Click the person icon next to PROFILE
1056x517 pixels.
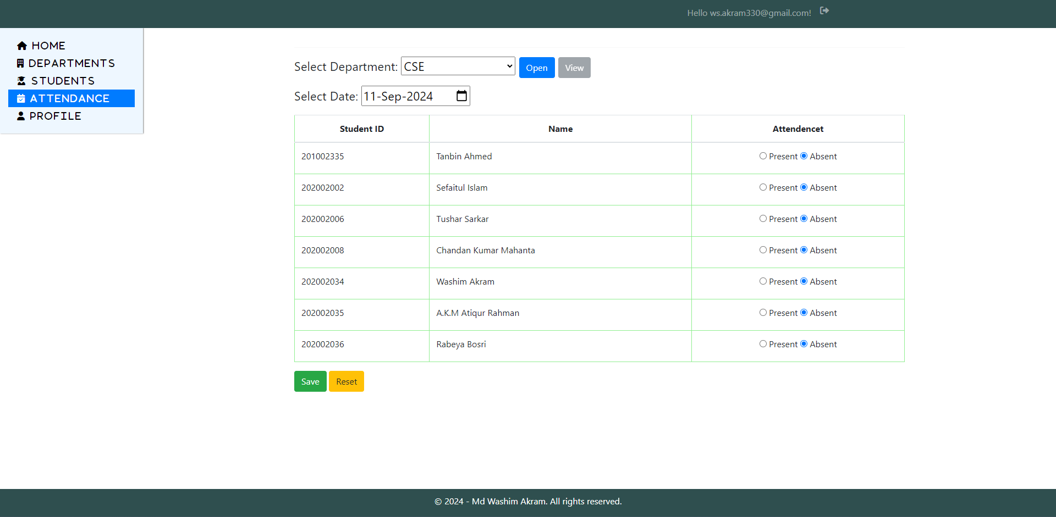[21, 116]
